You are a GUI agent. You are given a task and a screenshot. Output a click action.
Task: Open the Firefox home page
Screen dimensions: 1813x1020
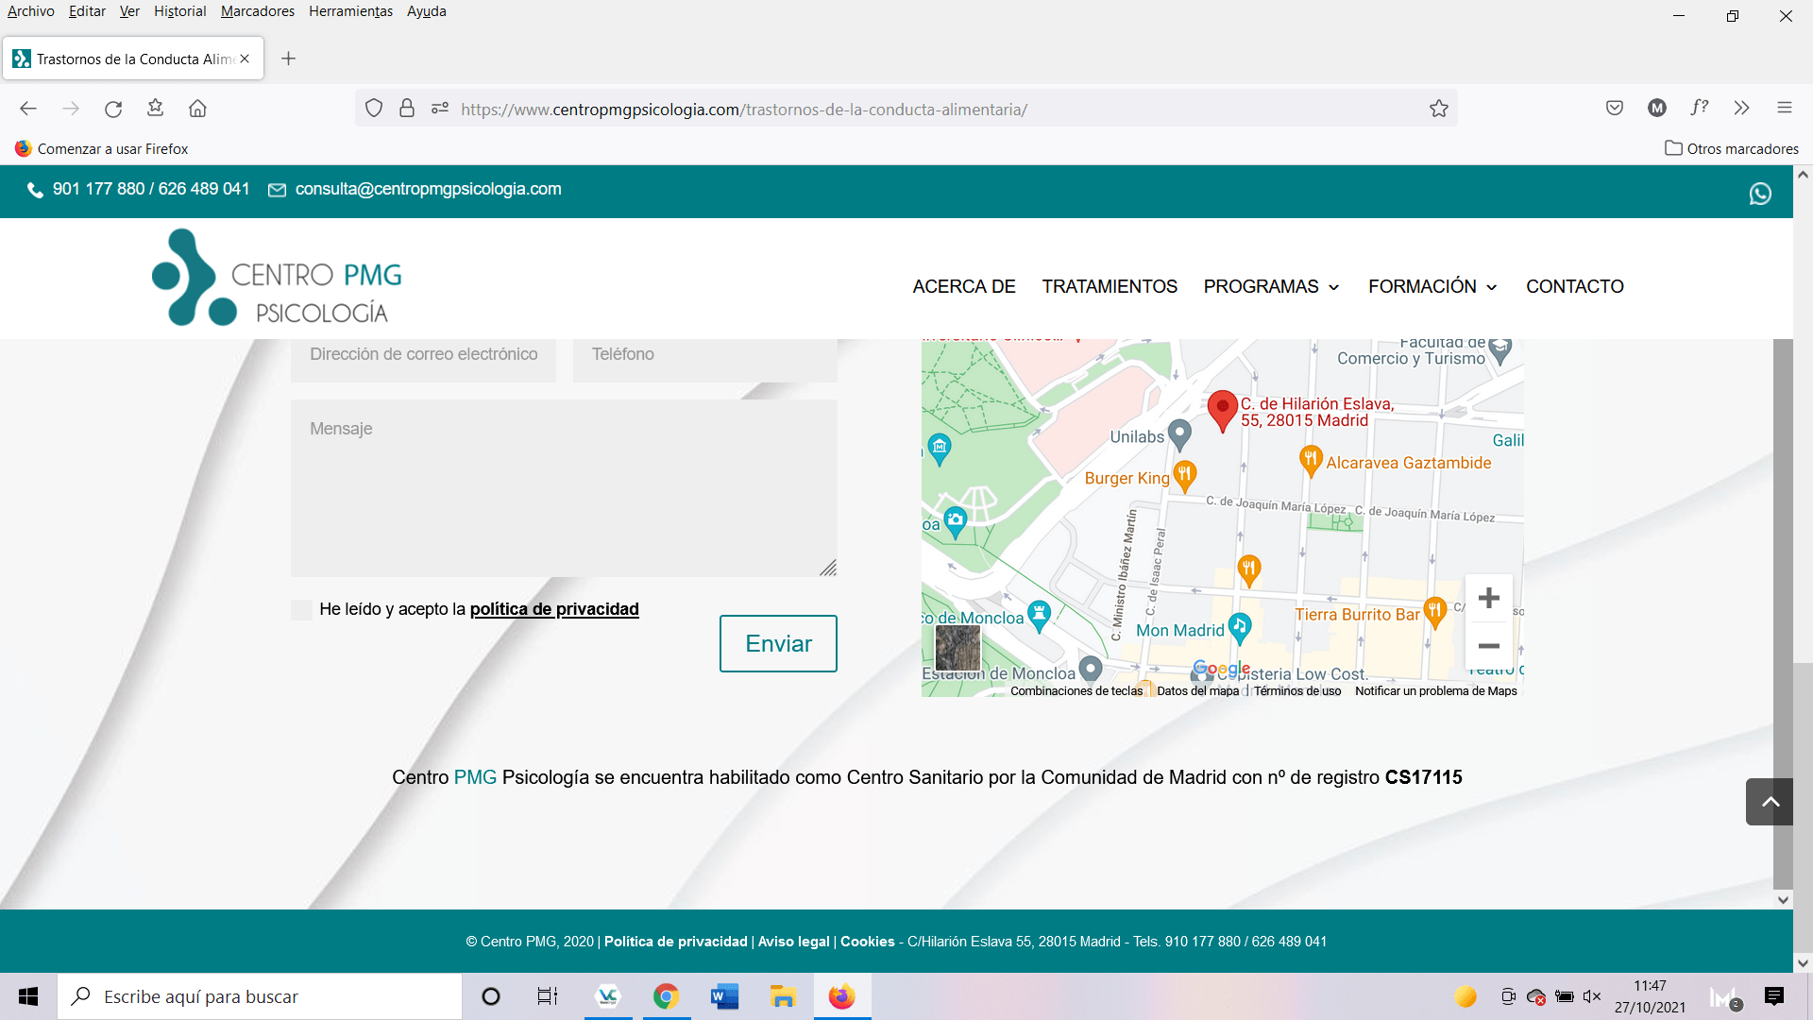tap(197, 109)
